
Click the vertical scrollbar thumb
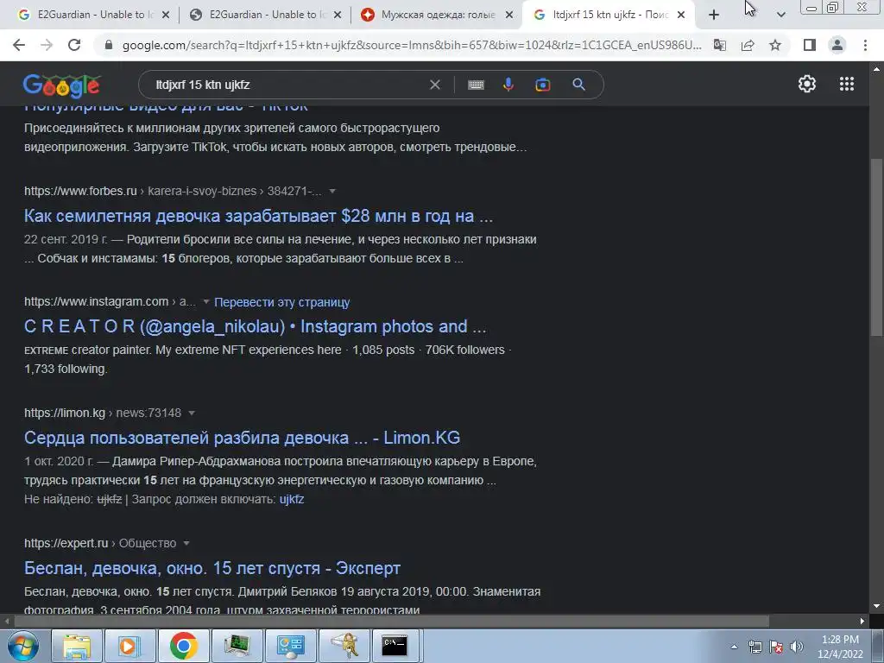pyautogui.click(x=876, y=248)
